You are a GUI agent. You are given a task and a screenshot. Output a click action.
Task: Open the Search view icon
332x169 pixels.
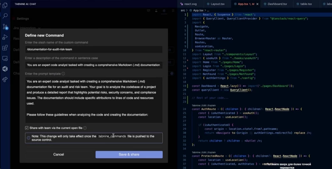pos(5,16)
